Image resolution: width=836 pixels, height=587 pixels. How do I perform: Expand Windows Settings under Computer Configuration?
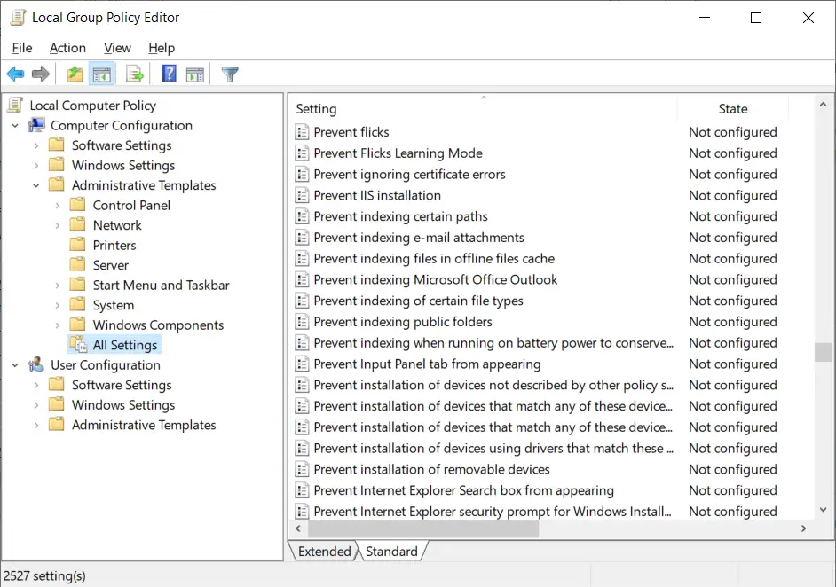coord(36,166)
